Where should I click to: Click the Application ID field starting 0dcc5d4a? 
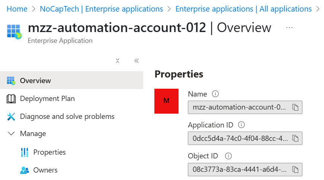point(245,138)
